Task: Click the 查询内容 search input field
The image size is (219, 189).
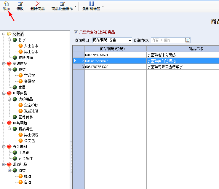Action: (x=167, y=40)
